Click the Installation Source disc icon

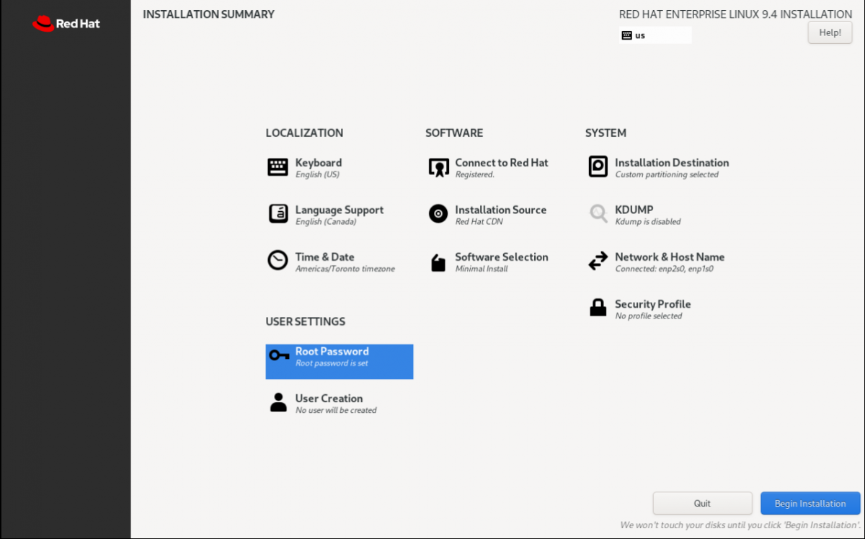(438, 214)
